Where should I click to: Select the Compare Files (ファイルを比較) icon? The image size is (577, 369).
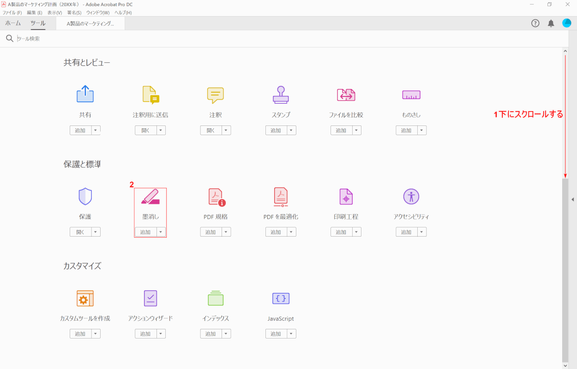click(x=346, y=95)
